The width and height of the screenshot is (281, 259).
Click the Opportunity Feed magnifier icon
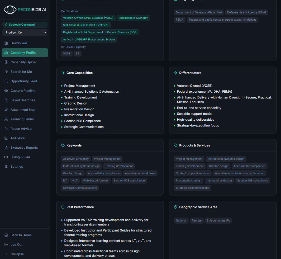coord(6,81)
